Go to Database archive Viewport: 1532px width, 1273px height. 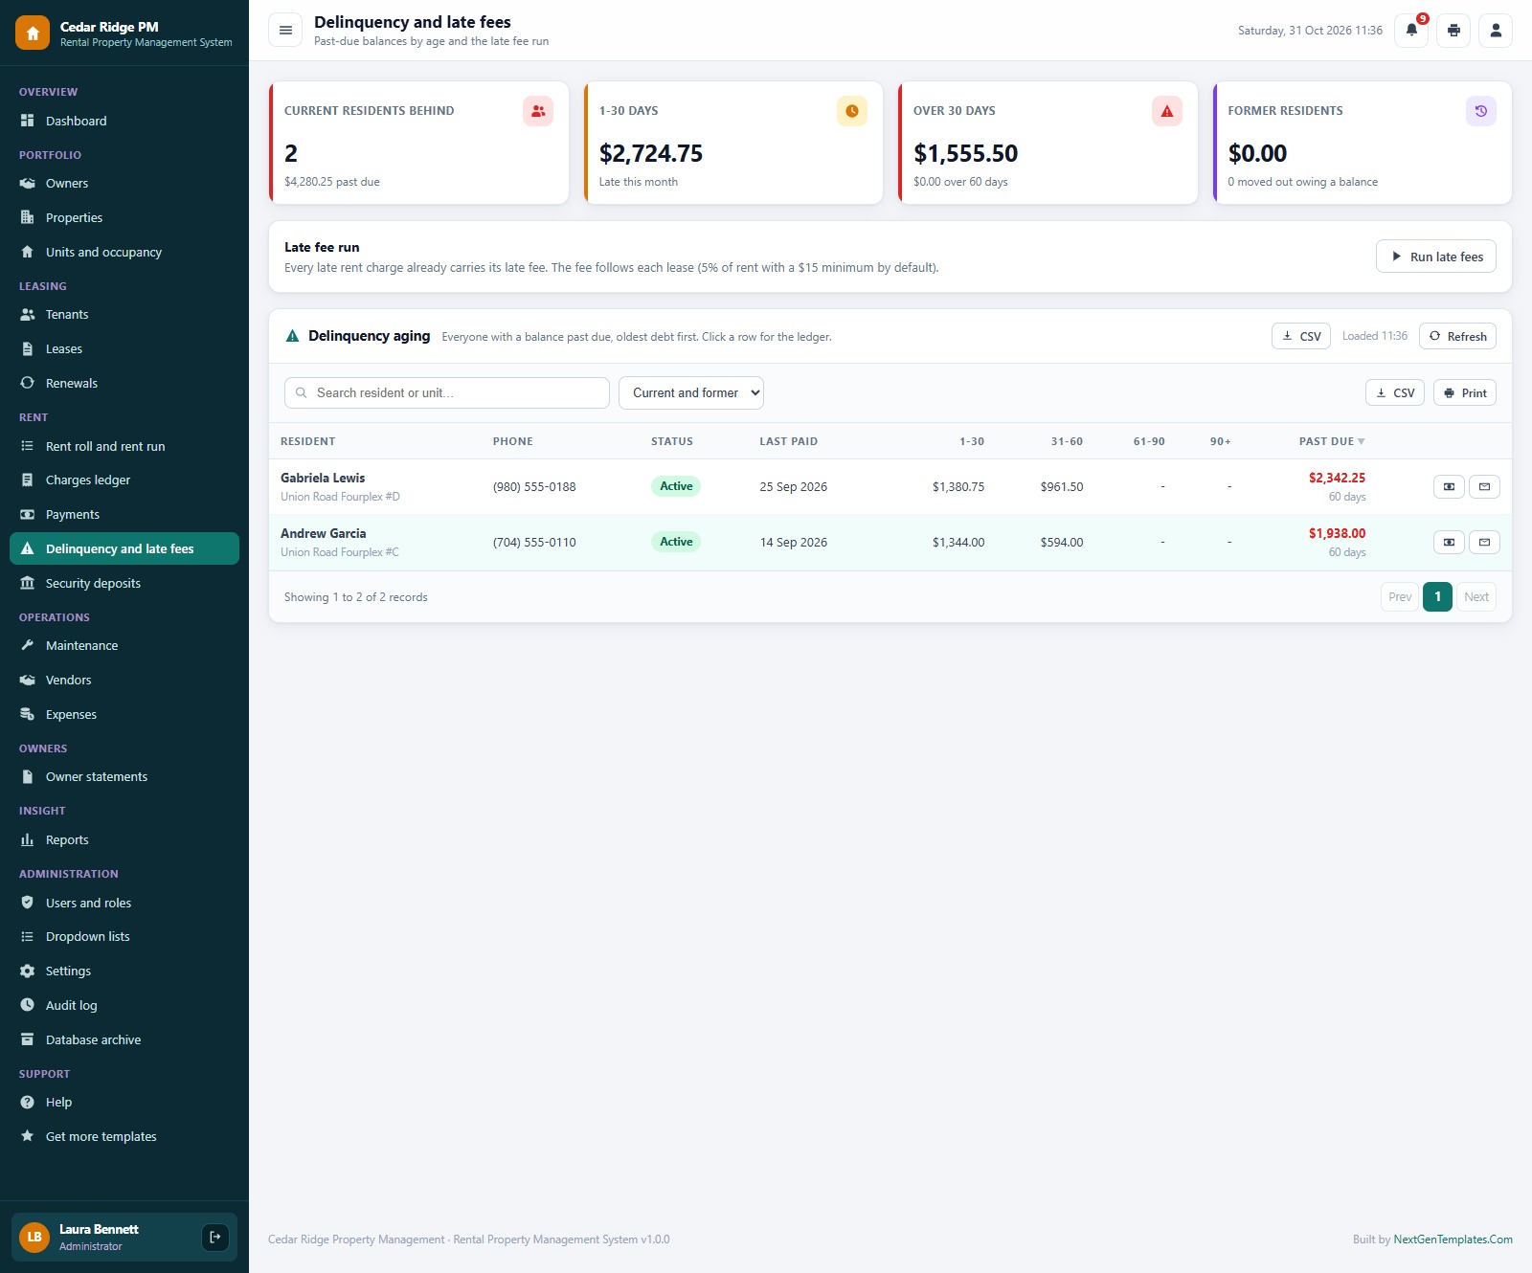tap(124, 1039)
